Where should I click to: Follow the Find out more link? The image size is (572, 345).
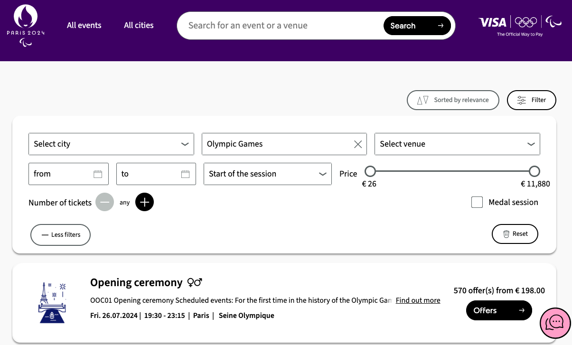pyautogui.click(x=418, y=300)
